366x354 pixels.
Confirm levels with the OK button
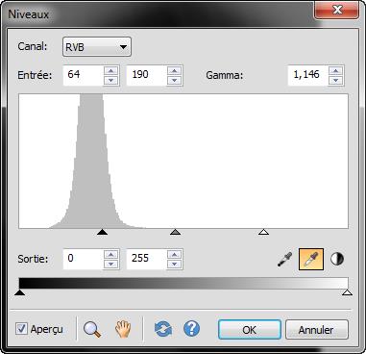[x=250, y=330]
